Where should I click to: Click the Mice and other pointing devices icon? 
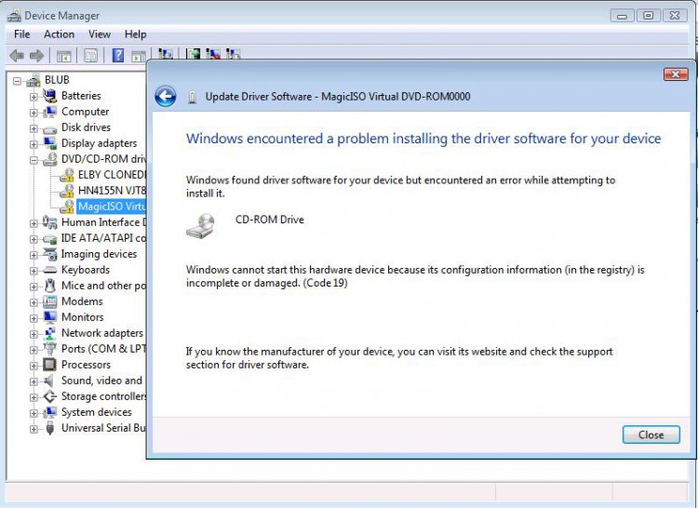pos(50,285)
